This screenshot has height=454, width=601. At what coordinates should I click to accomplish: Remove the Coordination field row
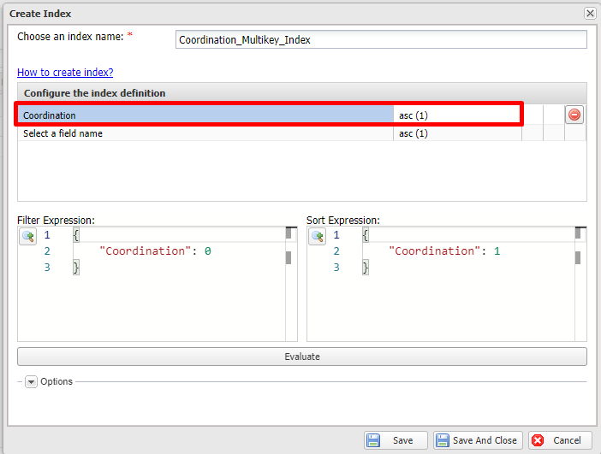point(574,115)
